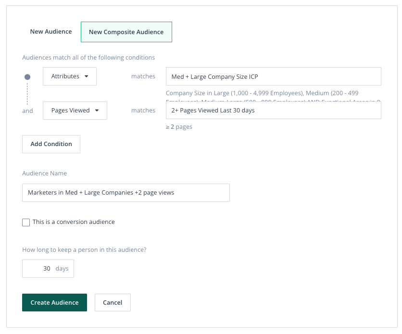Click the 'How long to keep a person' label

click(x=84, y=250)
